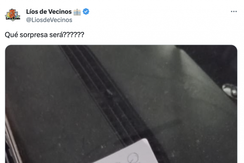Click the Lios de Vecinos banner inside avatar
Viewport: 244px width, 163px height.
(13, 18)
